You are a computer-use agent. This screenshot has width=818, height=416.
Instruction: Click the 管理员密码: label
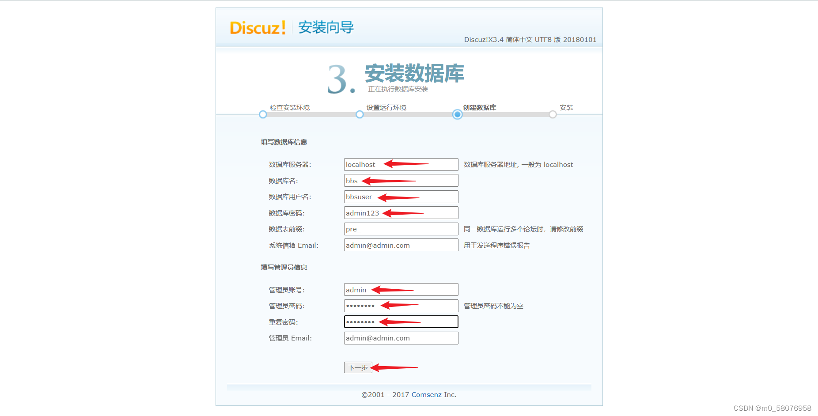click(x=287, y=306)
